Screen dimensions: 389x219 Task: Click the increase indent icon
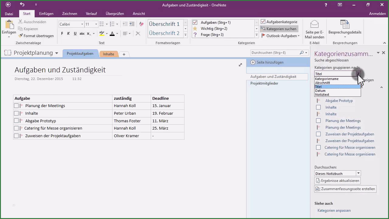click(x=132, y=24)
